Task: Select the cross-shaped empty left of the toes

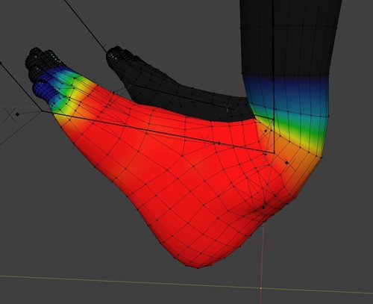Action: pos(10,116)
